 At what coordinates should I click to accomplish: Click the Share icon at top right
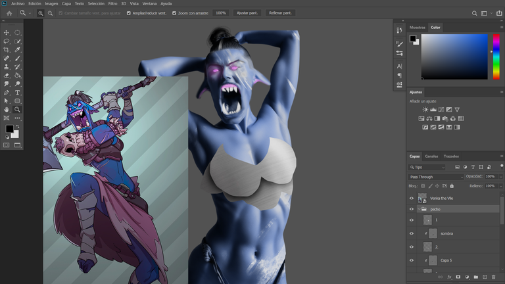tap(499, 13)
